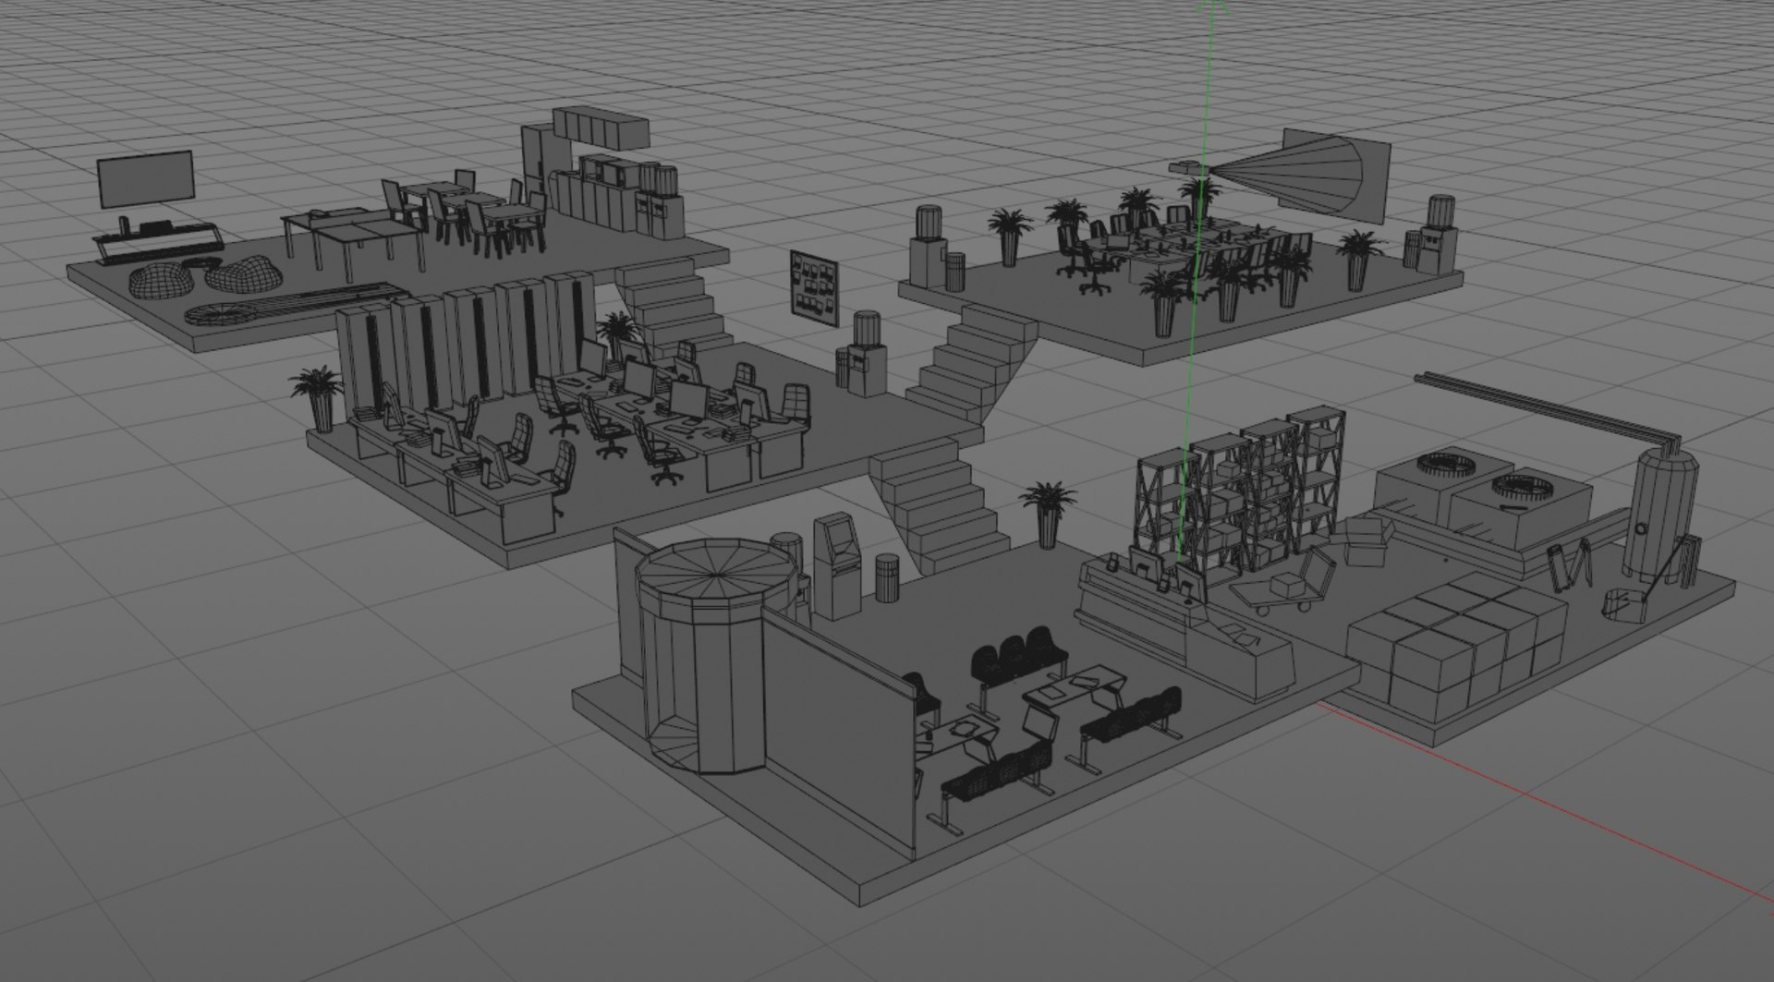
Task: Select the projector cone screen object
Action: pyautogui.click(x=1299, y=177)
